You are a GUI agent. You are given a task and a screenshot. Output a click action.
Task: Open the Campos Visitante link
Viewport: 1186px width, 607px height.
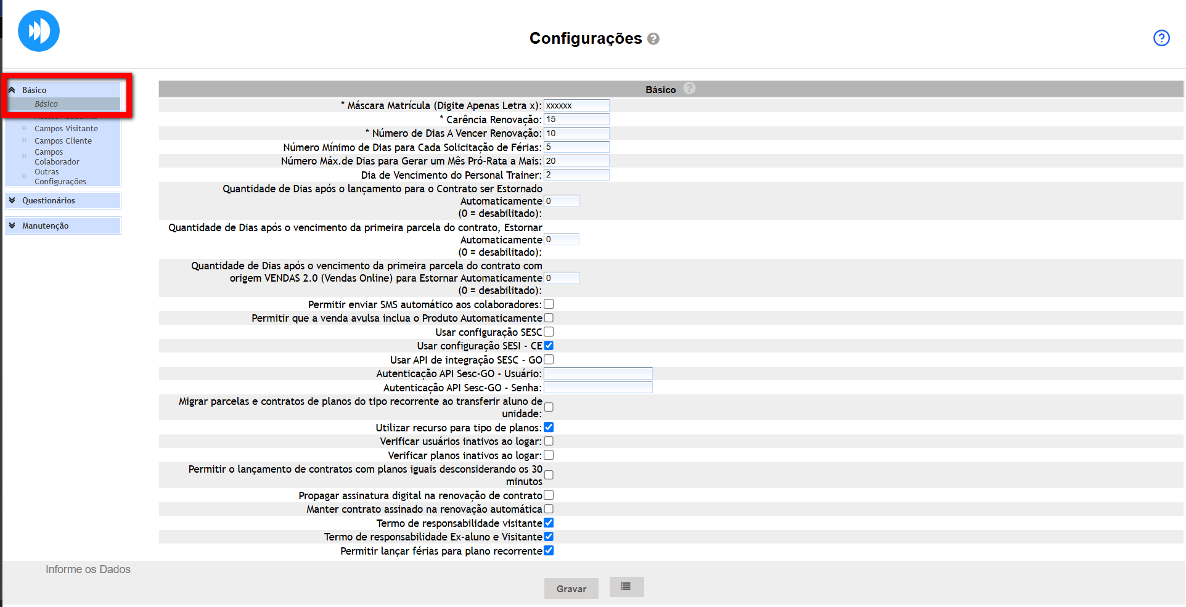coord(66,129)
